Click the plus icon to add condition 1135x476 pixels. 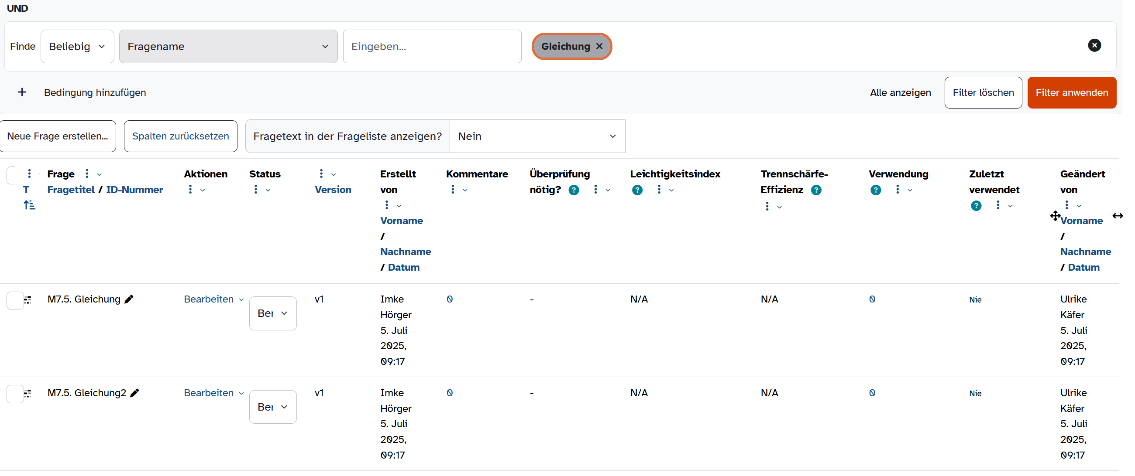(22, 92)
